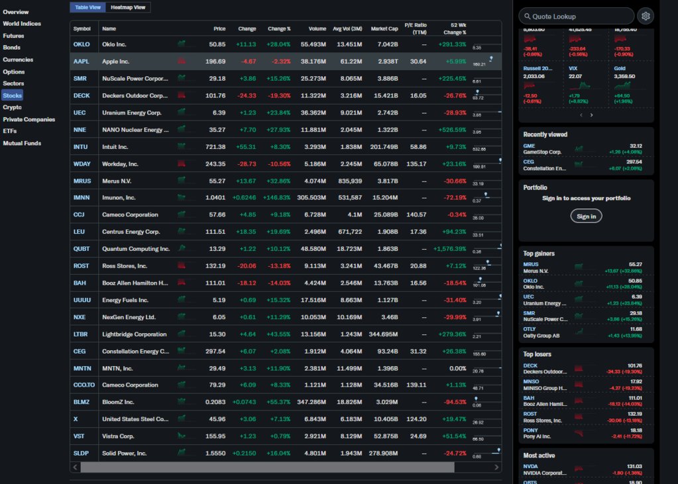Screen dimensions: 678x484
Task: Open the red chart icon in the Ross Stores table row
Action: pyautogui.click(x=182, y=266)
